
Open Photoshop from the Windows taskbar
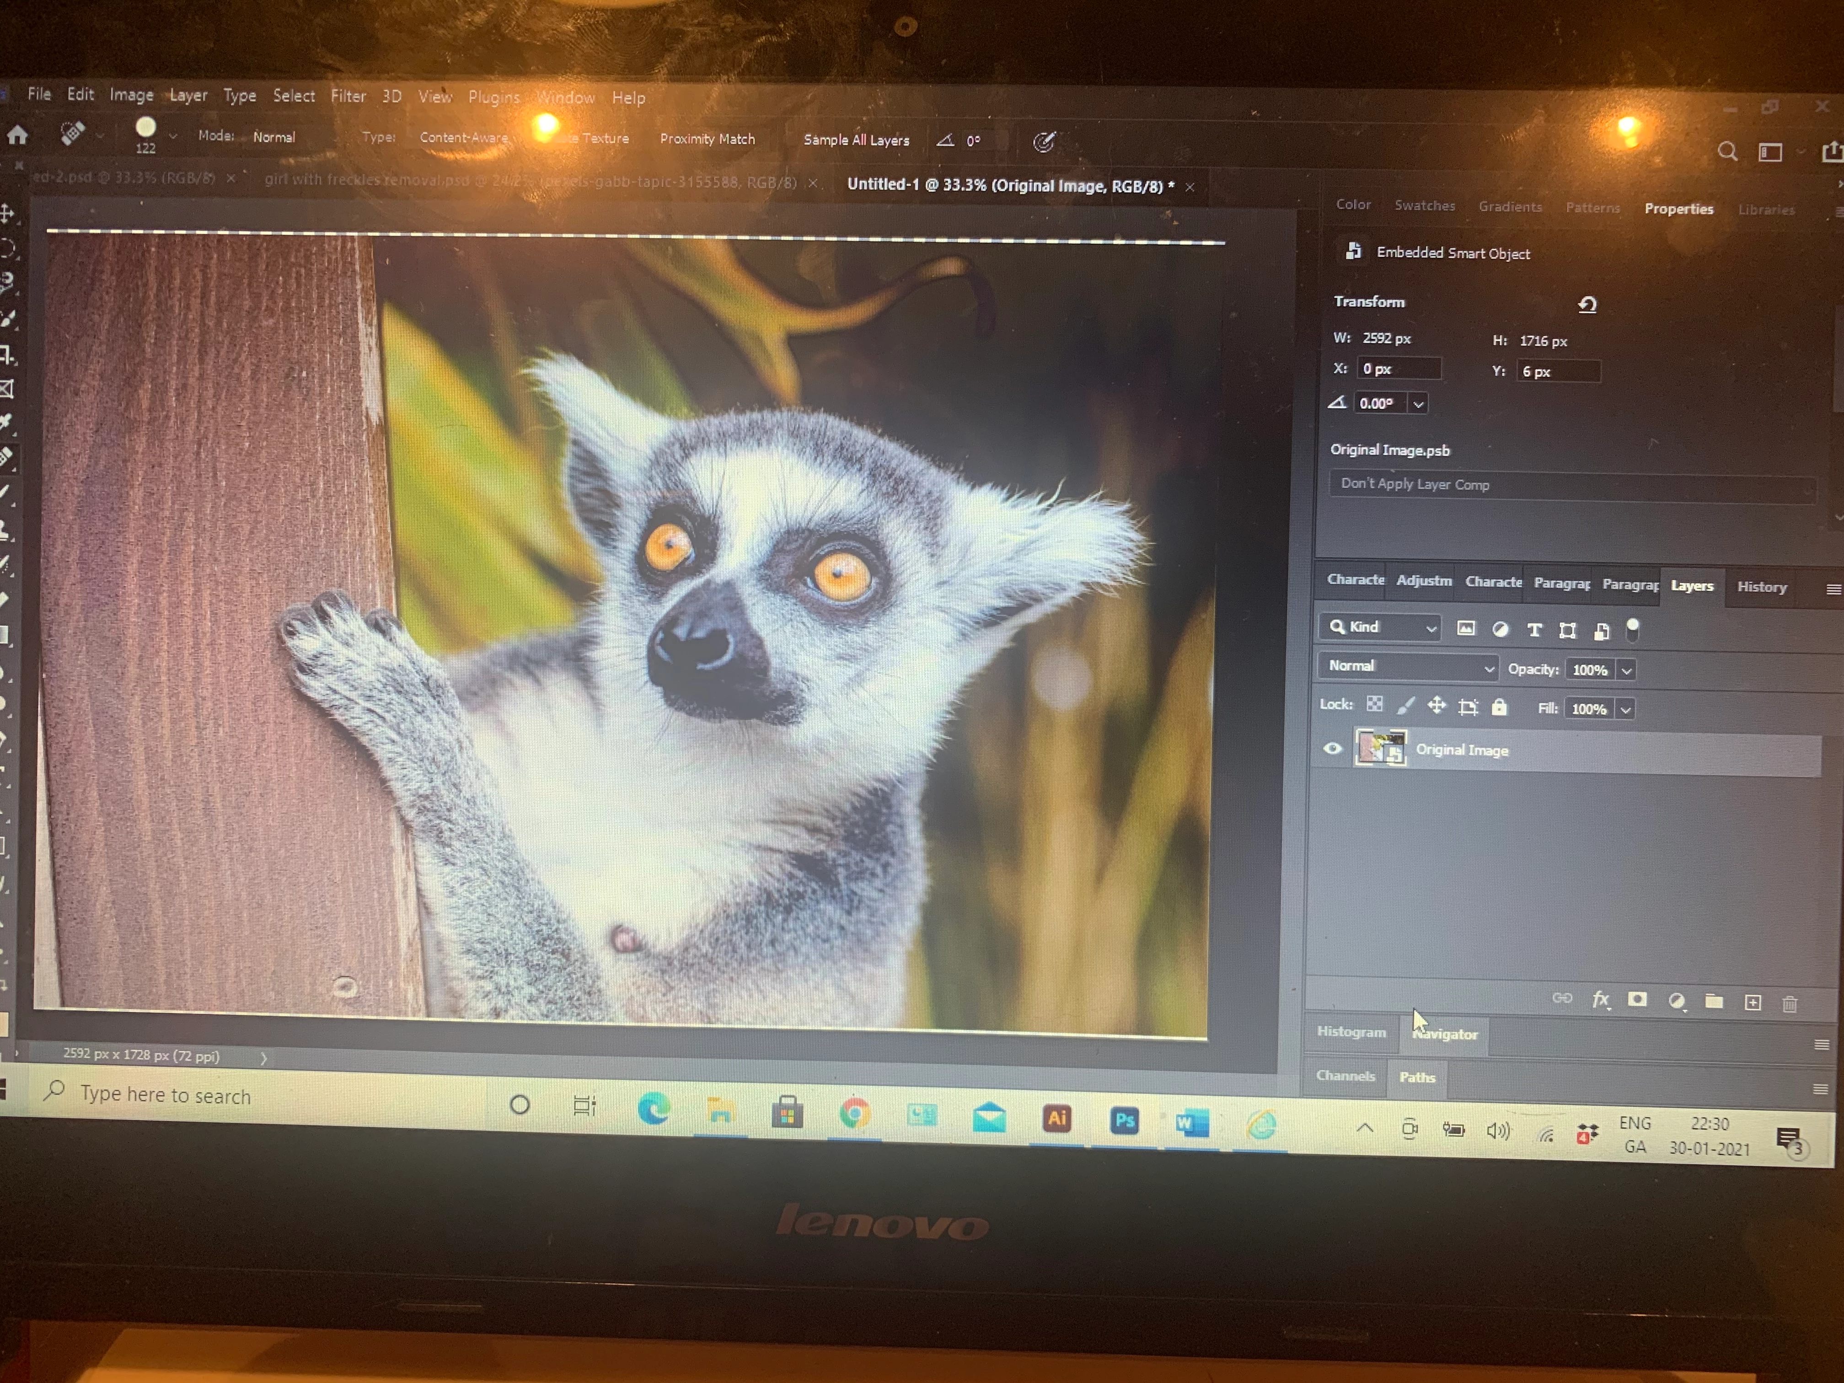(x=1124, y=1120)
